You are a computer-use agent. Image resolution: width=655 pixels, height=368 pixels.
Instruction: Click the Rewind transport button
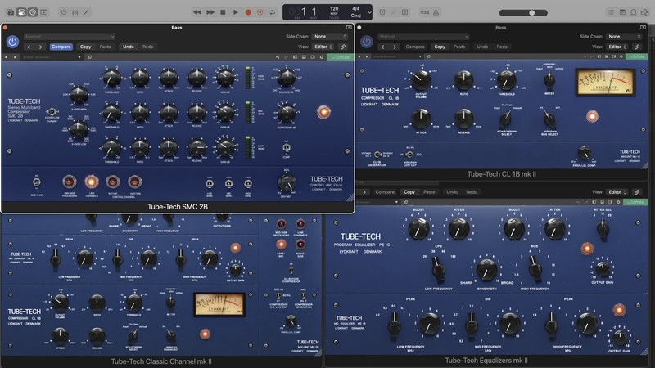click(198, 12)
